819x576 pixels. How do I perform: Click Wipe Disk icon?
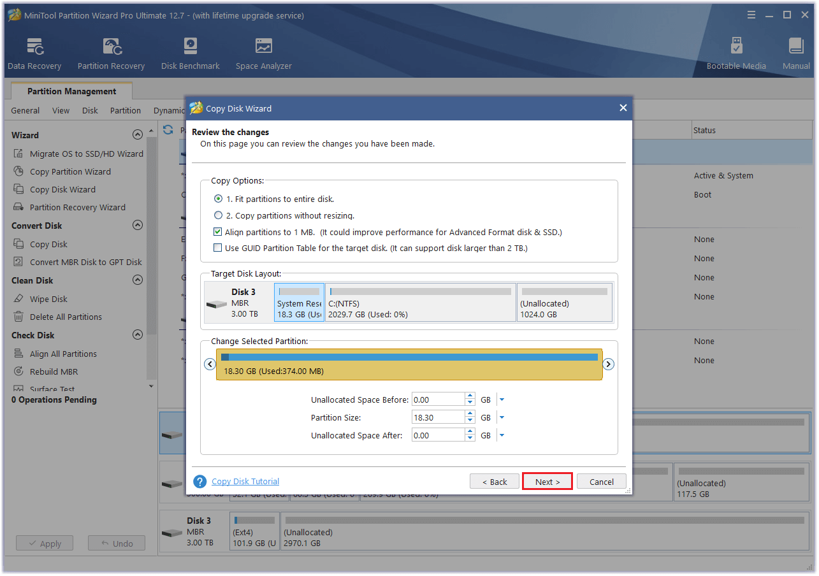click(x=18, y=299)
